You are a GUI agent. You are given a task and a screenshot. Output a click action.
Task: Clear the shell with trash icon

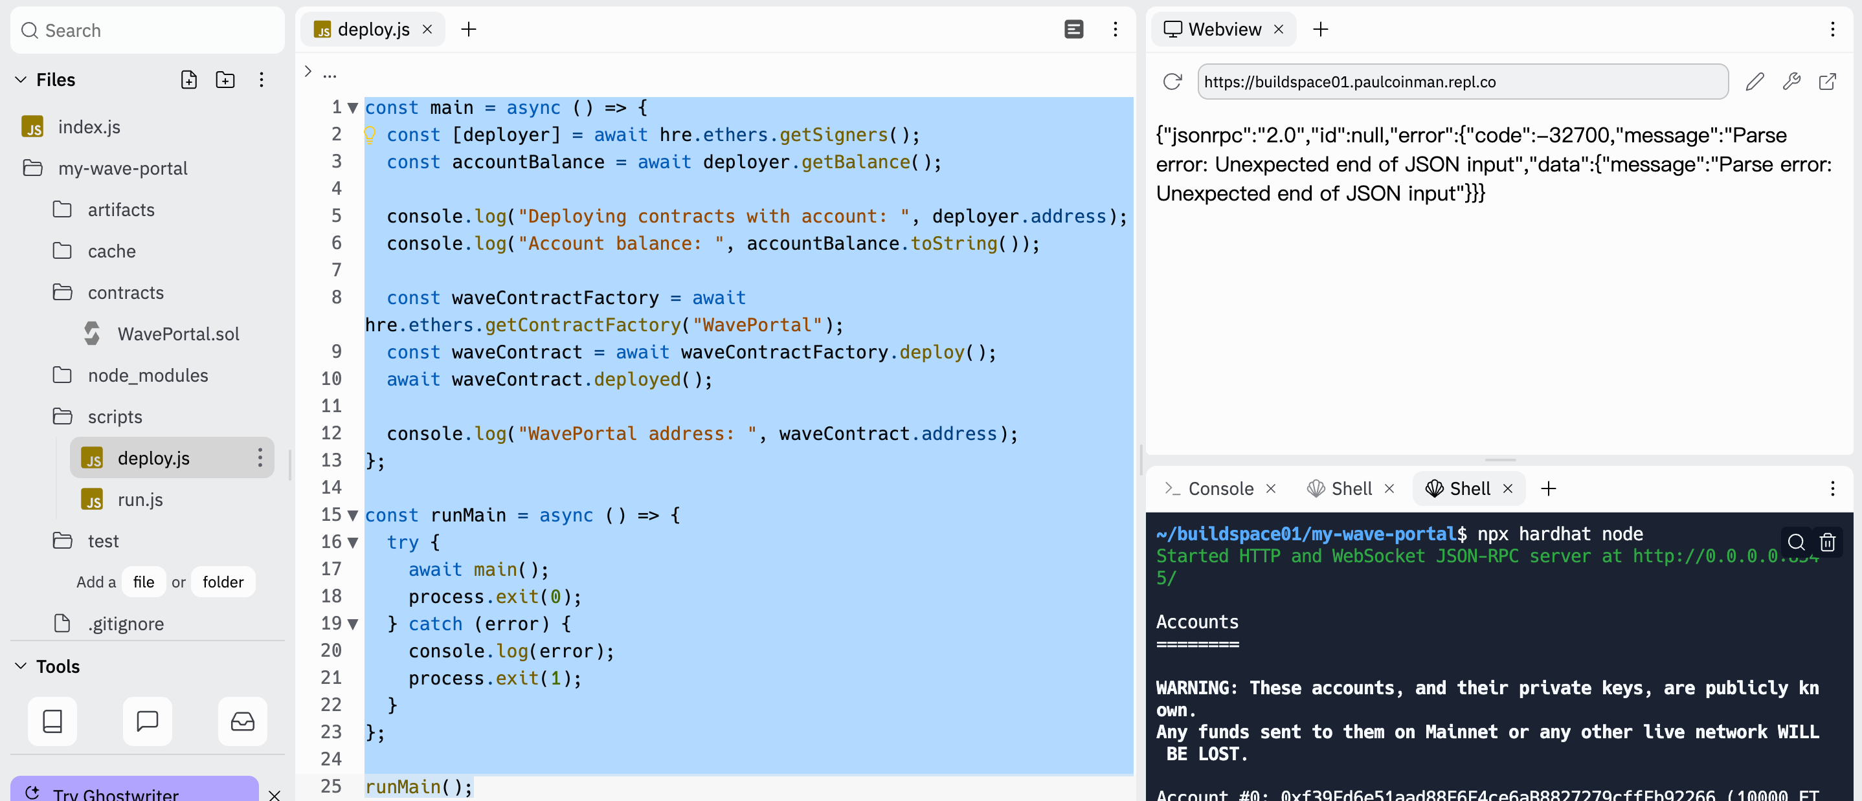[x=1827, y=542]
